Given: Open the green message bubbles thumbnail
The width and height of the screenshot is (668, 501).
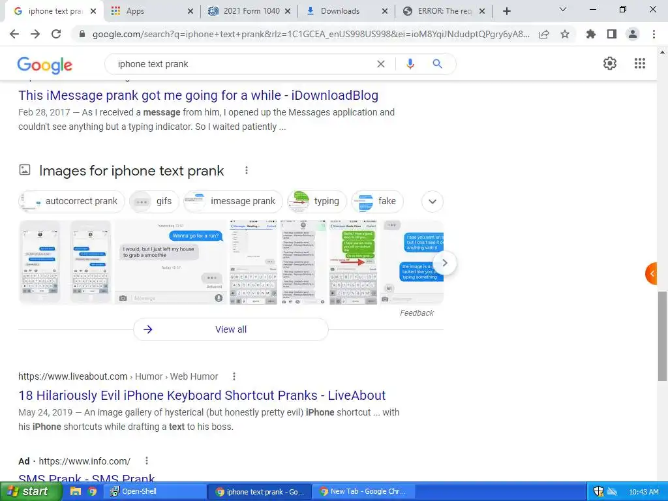Looking at the screenshot, I should point(353,262).
